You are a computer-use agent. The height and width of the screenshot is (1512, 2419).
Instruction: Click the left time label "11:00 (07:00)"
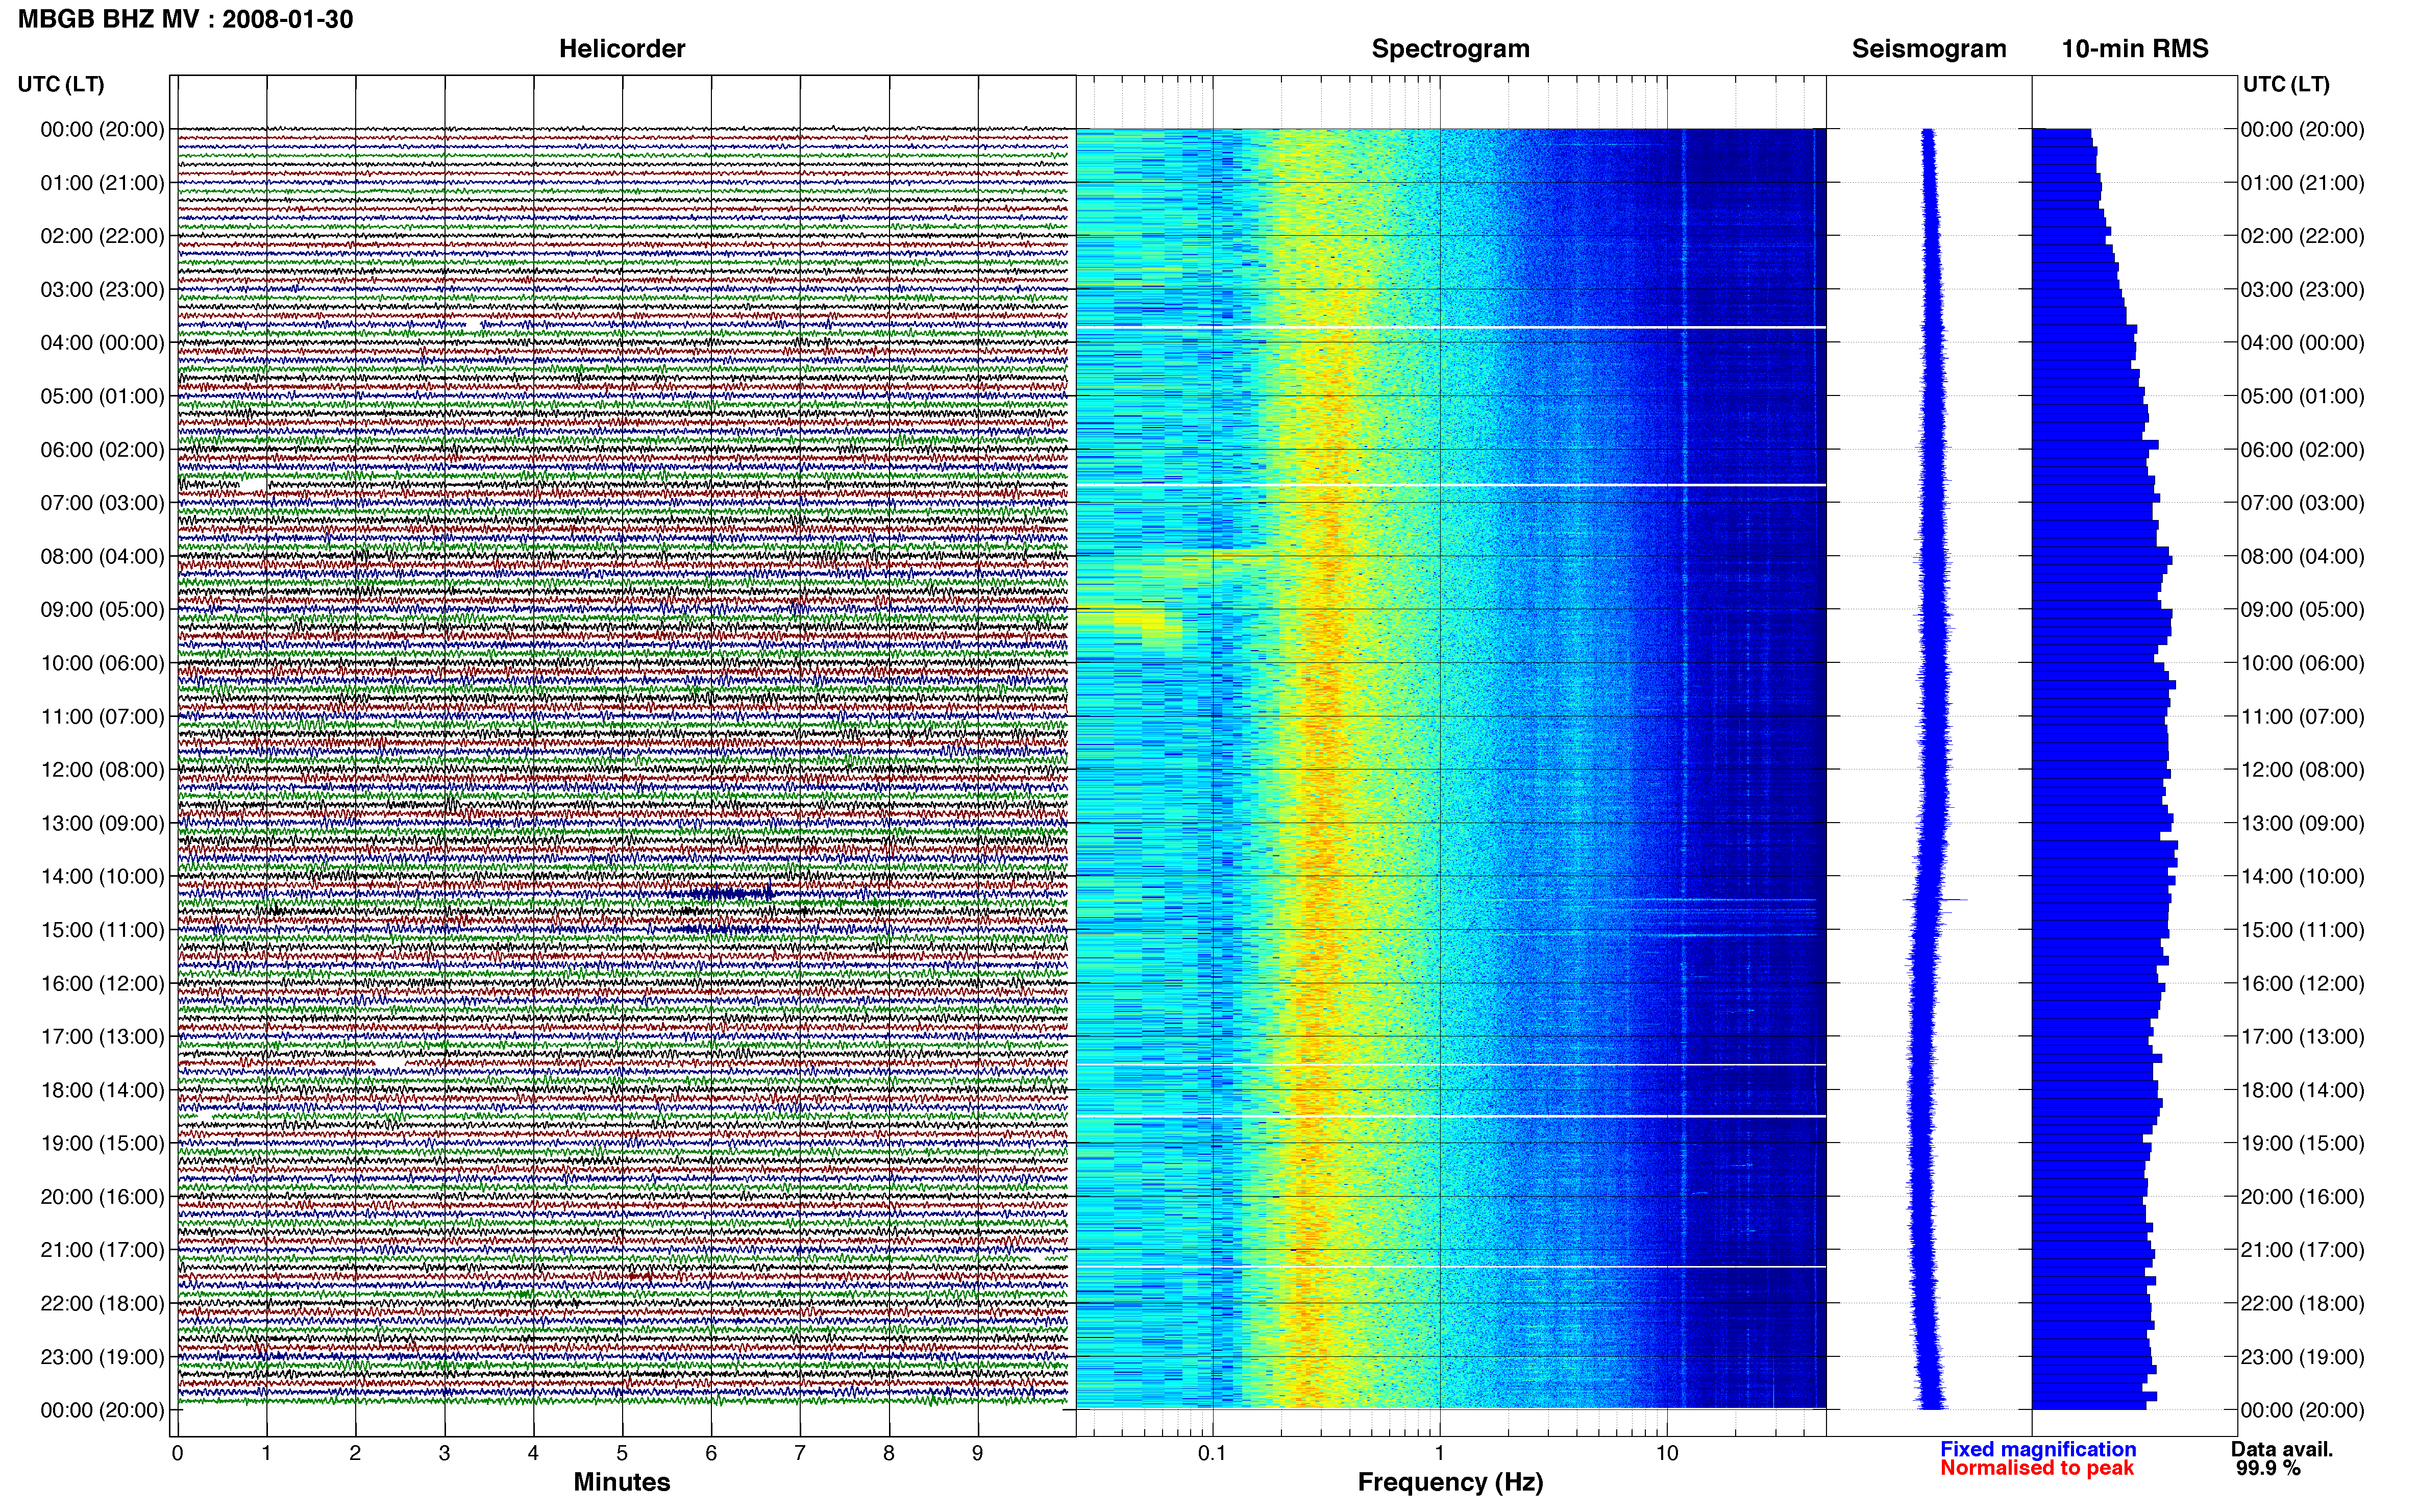pos(102,717)
